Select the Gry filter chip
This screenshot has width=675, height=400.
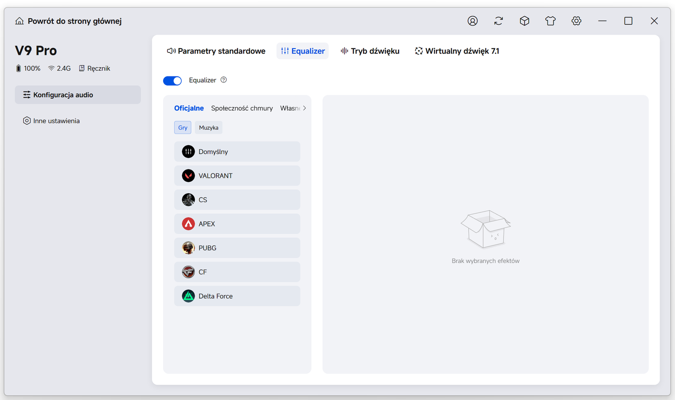tap(182, 128)
